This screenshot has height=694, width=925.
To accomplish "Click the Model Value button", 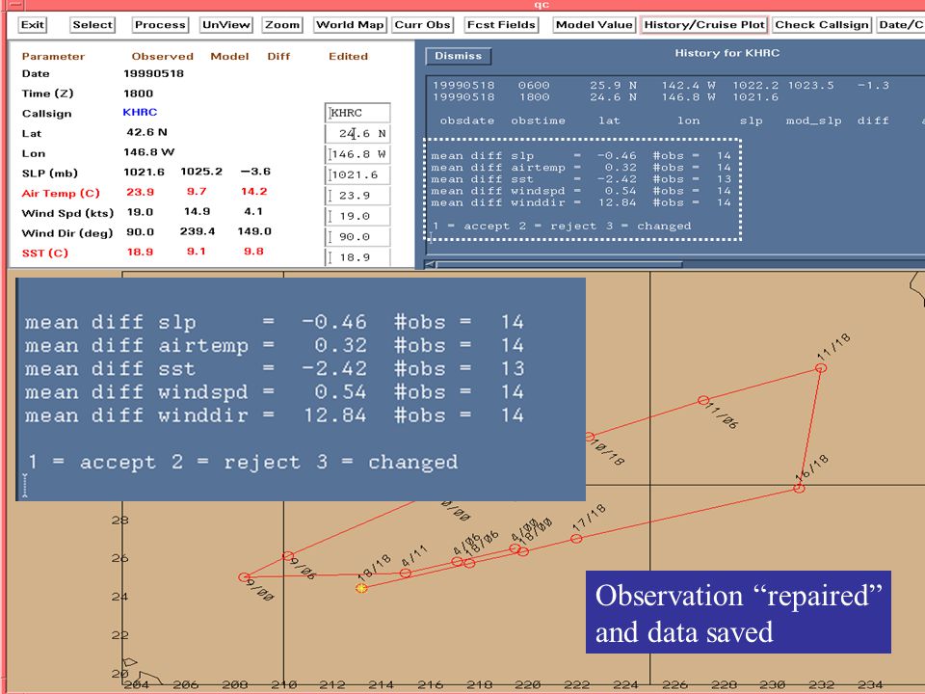I will click(595, 25).
